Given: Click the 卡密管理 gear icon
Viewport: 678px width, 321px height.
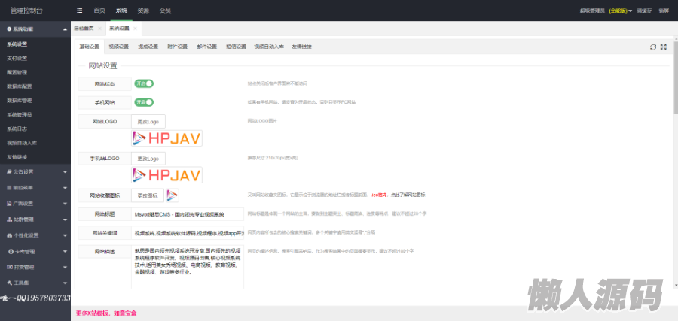Looking at the screenshot, I should point(11,251).
